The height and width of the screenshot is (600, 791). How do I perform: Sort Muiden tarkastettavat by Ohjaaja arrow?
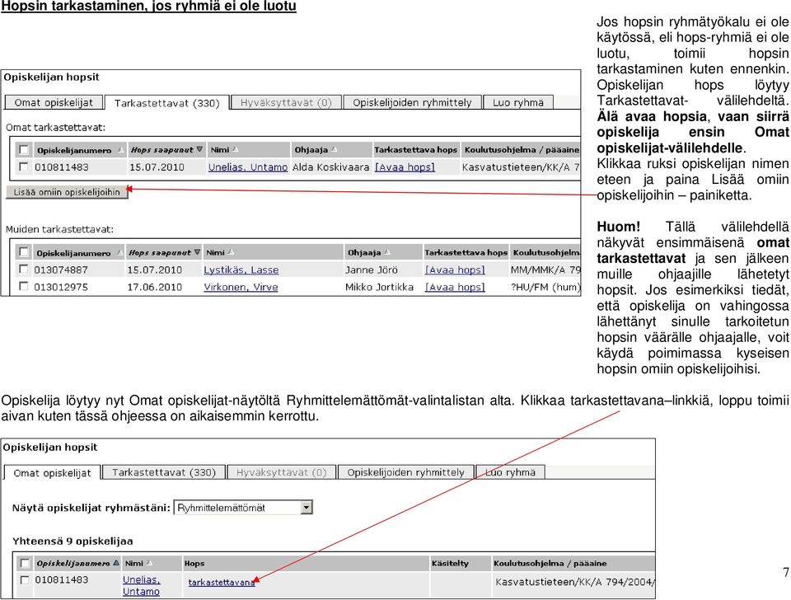pos(387,252)
